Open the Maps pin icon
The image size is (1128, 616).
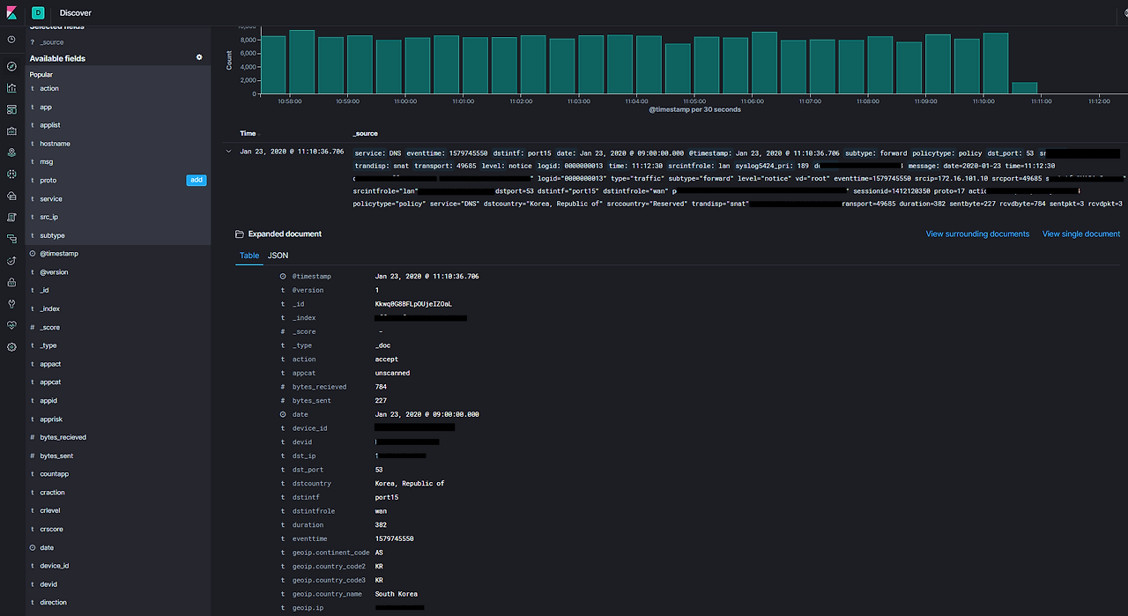11,152
